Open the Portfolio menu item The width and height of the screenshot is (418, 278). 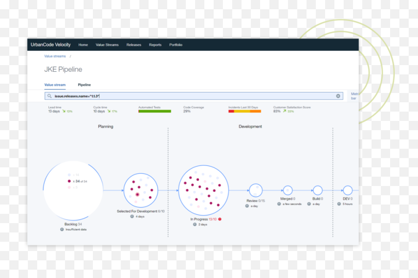(x=176, y=45)
